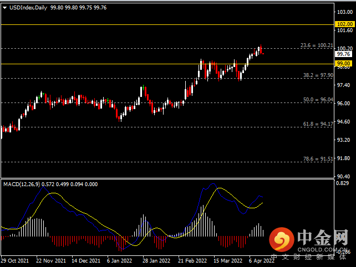Click Fibonacci label 78.6 = 91.51
The width and height of the screenshot is (356, 267).
(318, 159)
